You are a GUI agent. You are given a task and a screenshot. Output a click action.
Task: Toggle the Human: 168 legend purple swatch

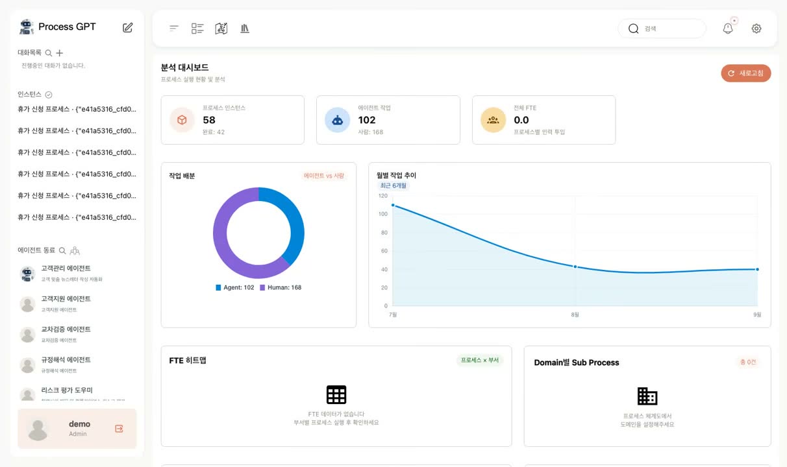(x=262, y=287)
